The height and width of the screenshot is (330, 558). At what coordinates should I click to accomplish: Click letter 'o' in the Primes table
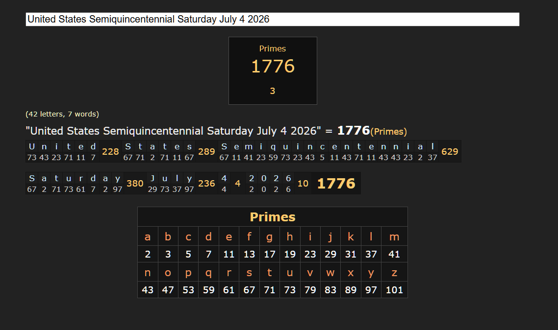tap(168, 272)
